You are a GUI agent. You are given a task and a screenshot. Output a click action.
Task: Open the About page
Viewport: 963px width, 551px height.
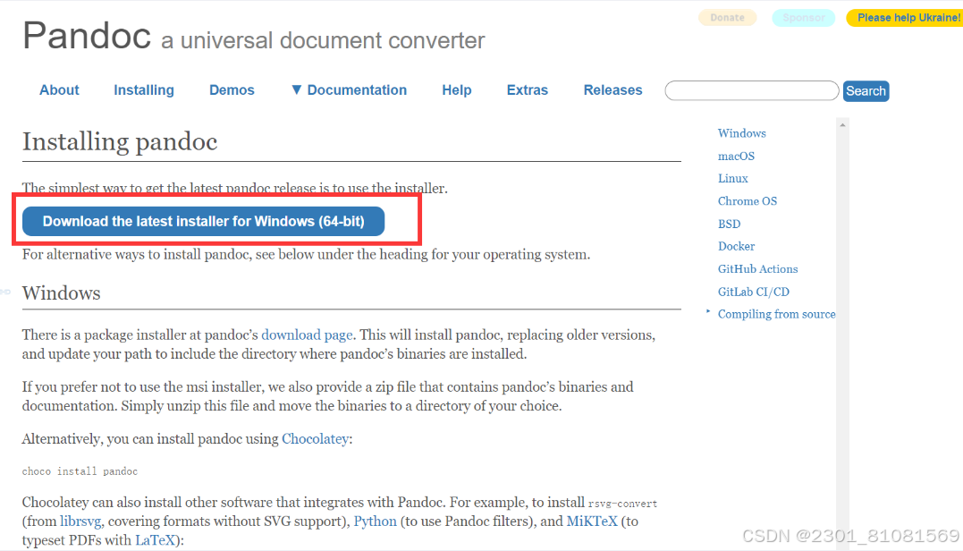[x=60, y=90]
